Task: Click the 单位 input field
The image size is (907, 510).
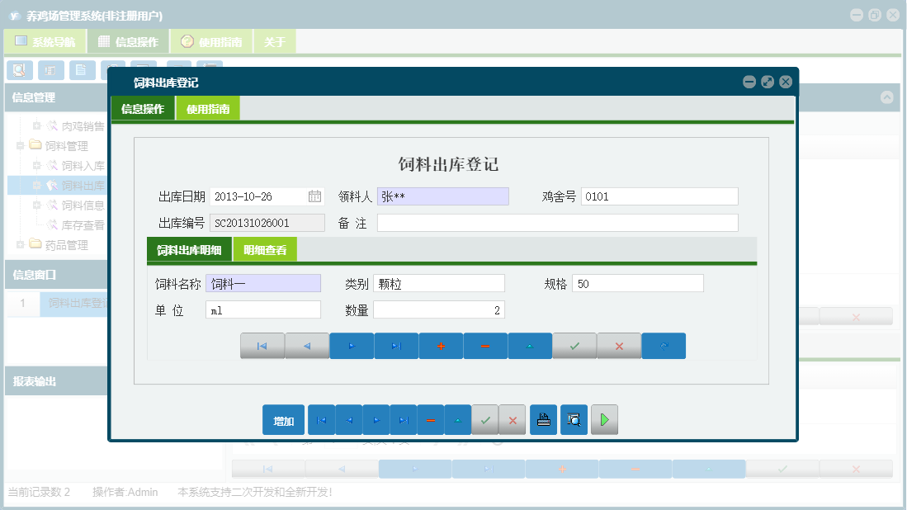Action: pos(263,310)
